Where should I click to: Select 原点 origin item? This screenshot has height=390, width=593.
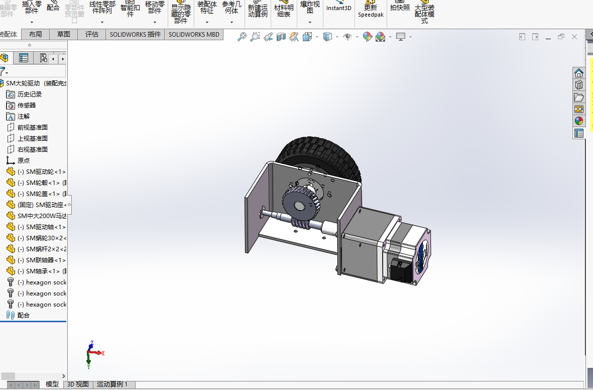pyautogui.click(x=24, y=160)
